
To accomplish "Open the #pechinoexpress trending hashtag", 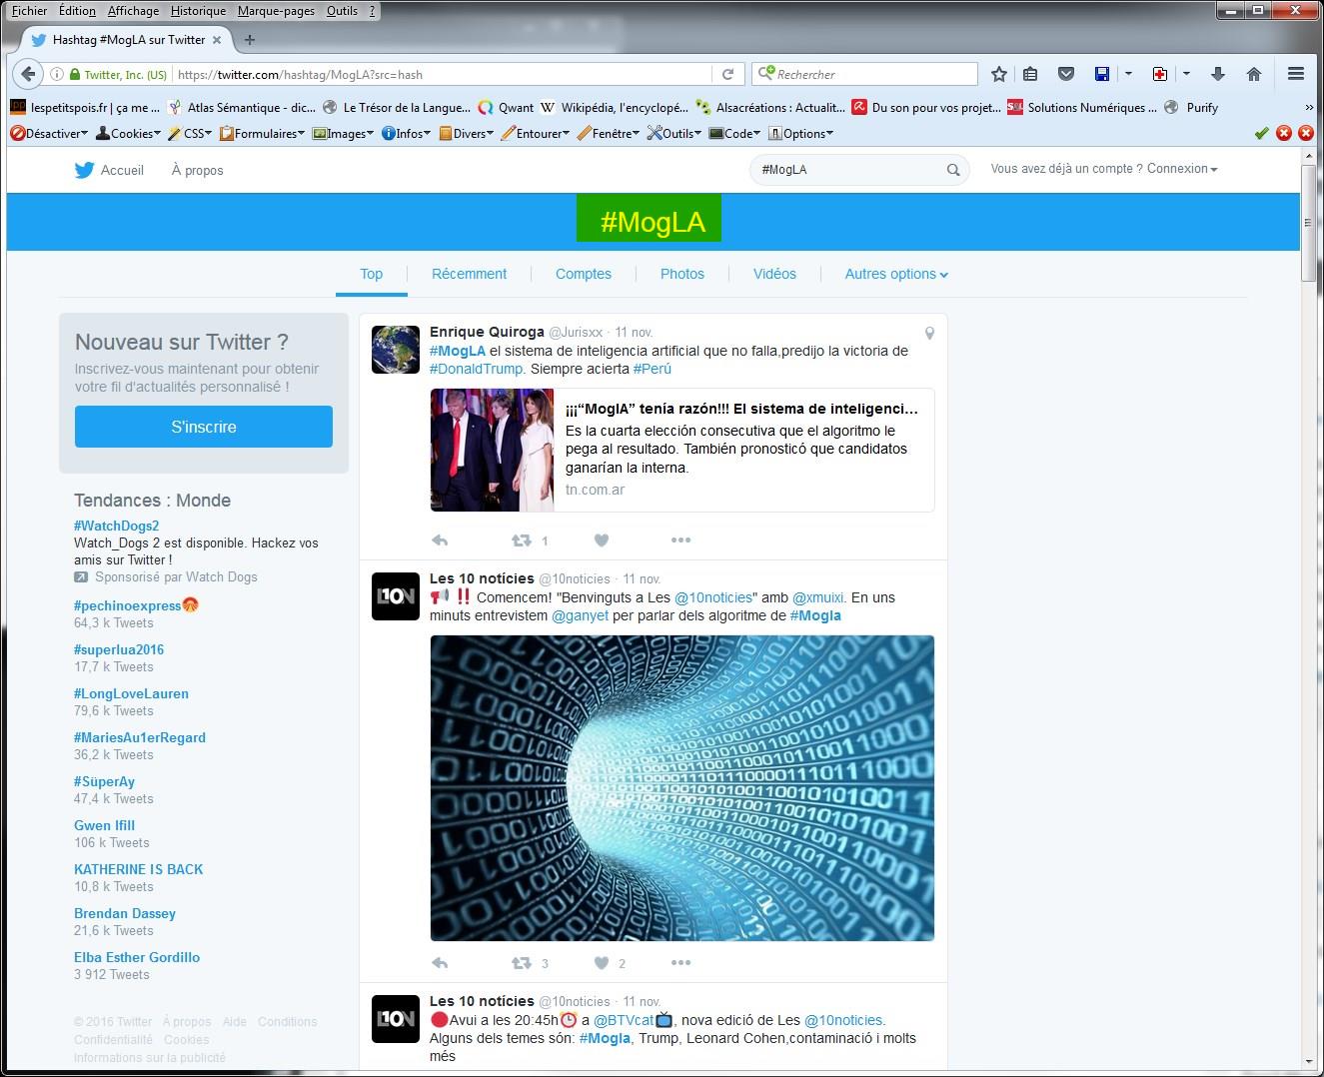I will coord(127,605).
